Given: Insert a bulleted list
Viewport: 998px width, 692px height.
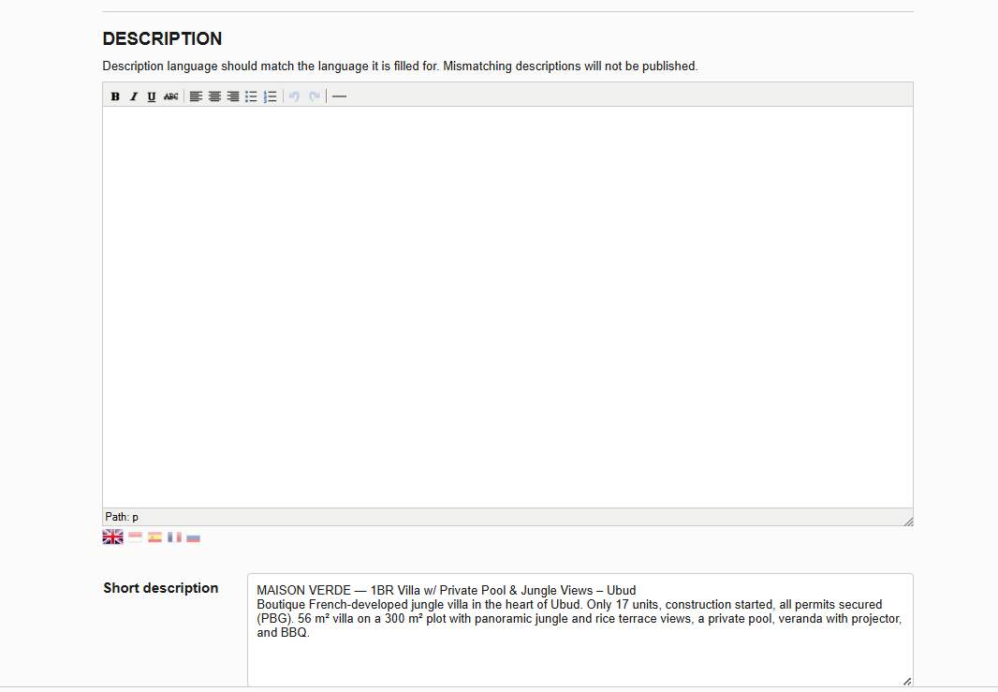Looking at the screenshot, I should [x=252, y=96].
